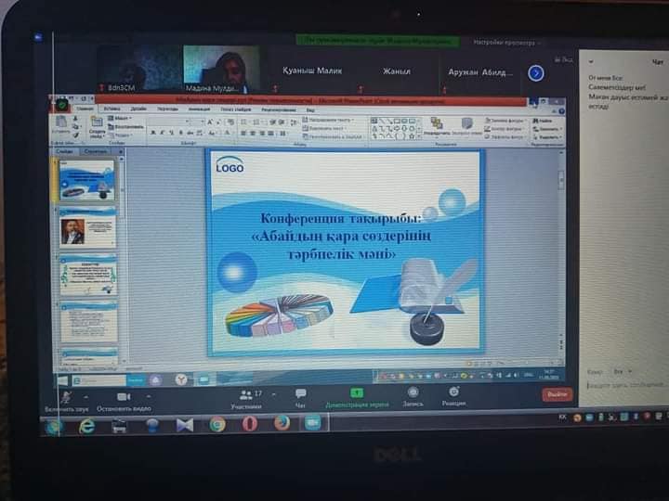Open the Zoom Participants panel
The image size is (669, 501).
(x=245, y=395)
